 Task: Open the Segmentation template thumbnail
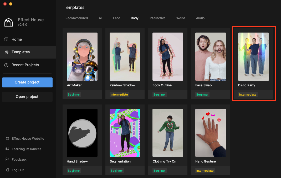[x=125, y=133]
